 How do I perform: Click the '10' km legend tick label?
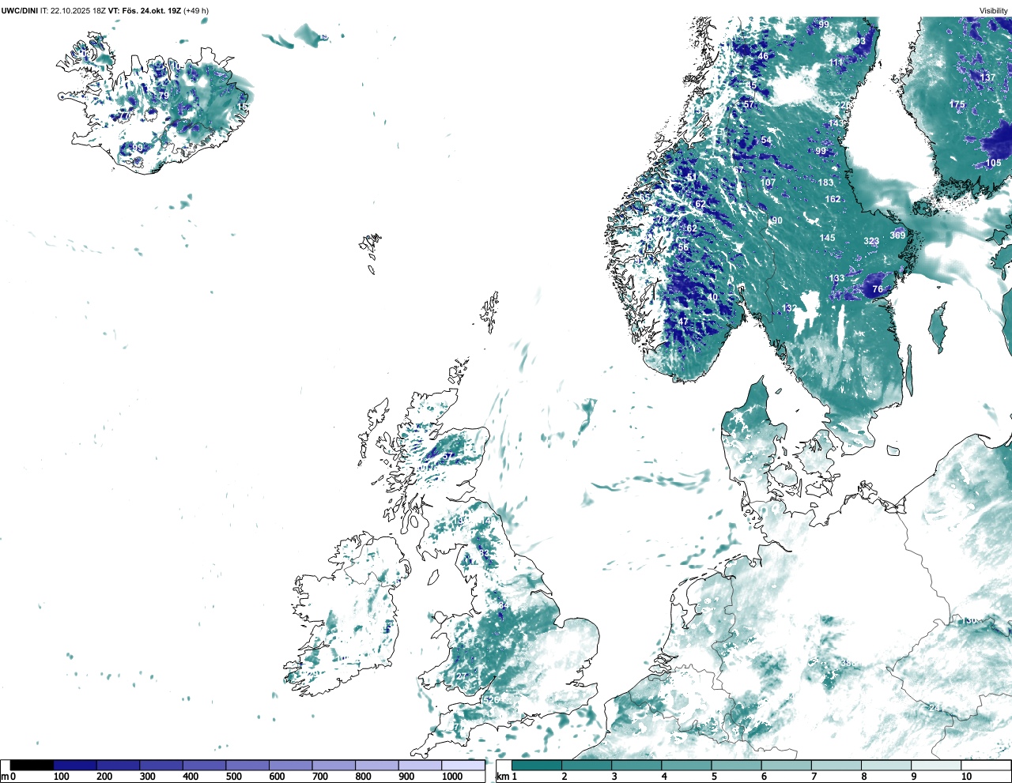966,777
